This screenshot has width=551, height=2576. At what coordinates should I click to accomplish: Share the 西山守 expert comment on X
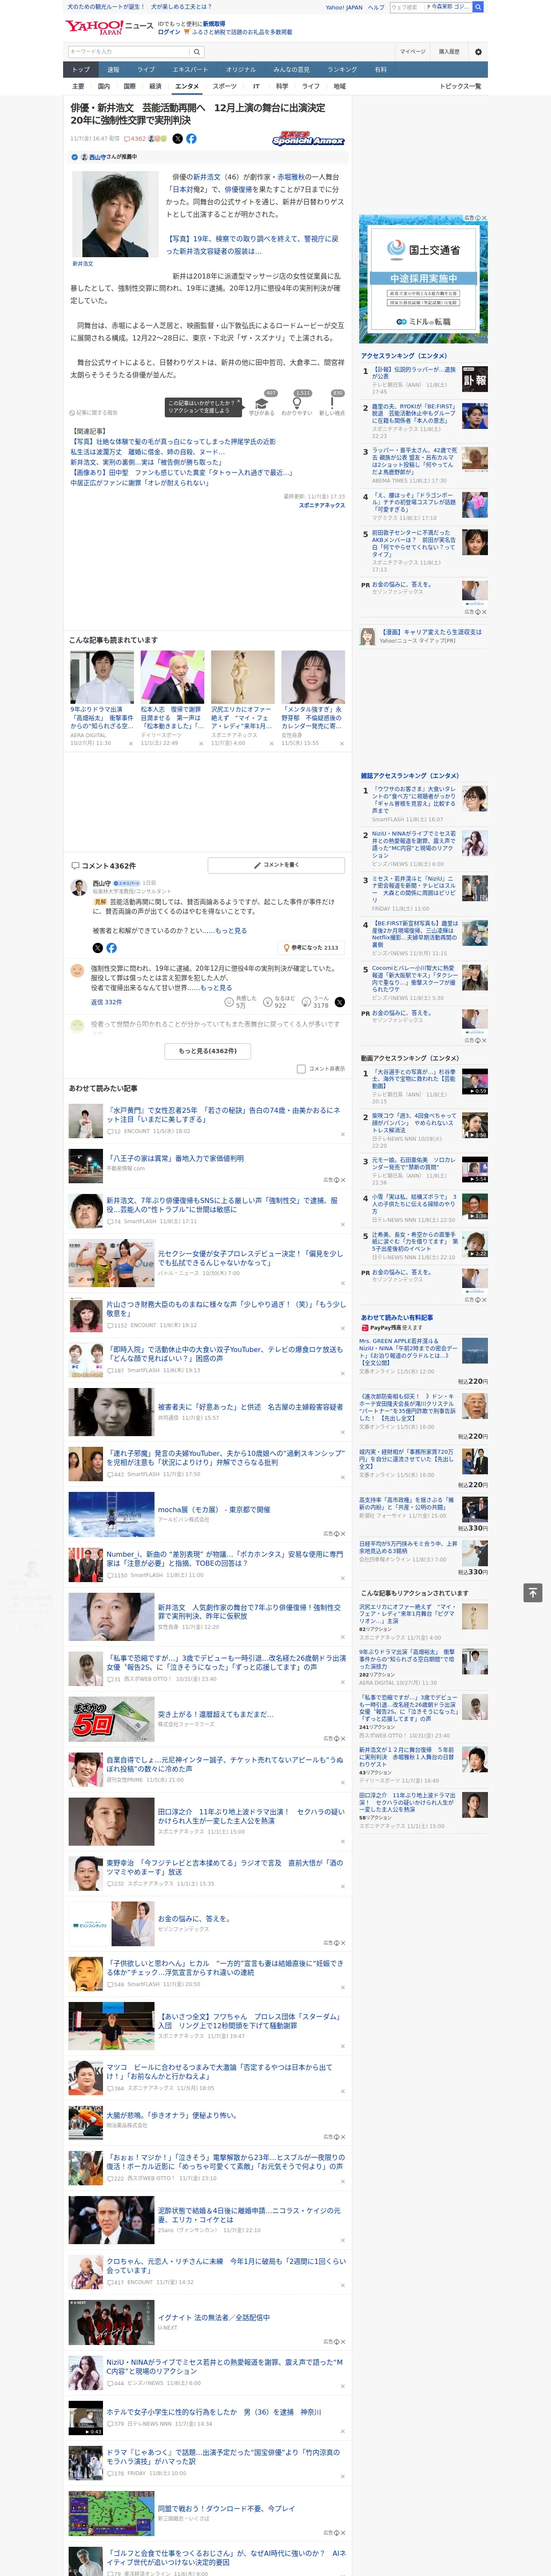(98, 947)
